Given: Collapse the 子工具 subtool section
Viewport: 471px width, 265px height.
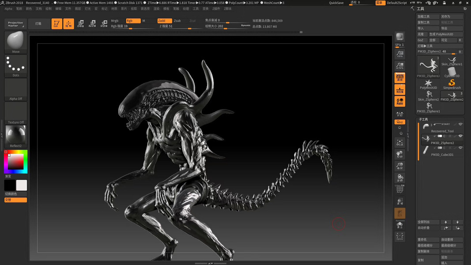Looking at the screenshot, I should click(423, 119).
